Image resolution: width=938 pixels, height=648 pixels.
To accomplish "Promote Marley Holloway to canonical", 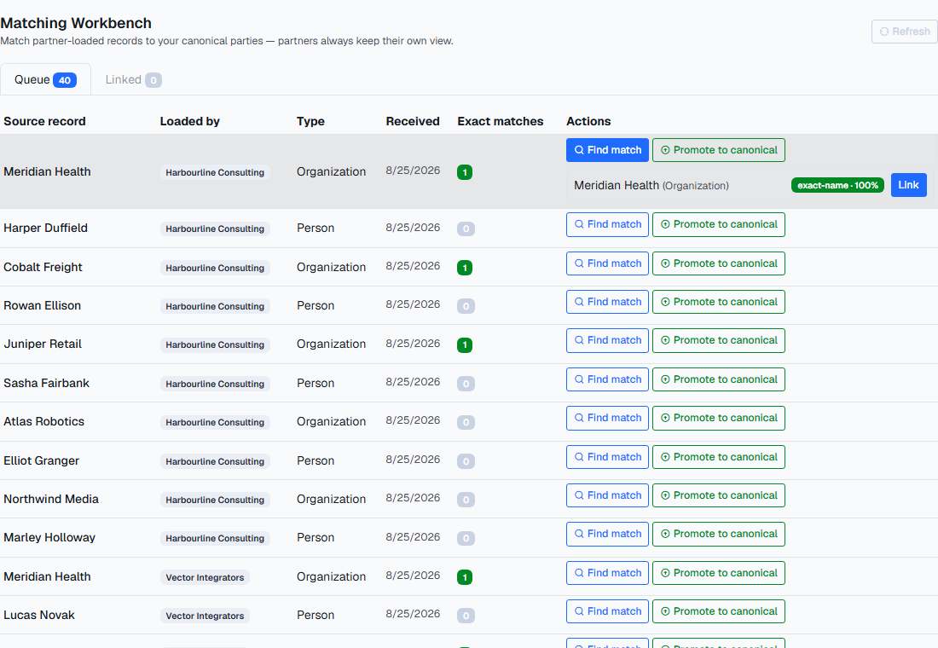I will click(x=719, y=534).
